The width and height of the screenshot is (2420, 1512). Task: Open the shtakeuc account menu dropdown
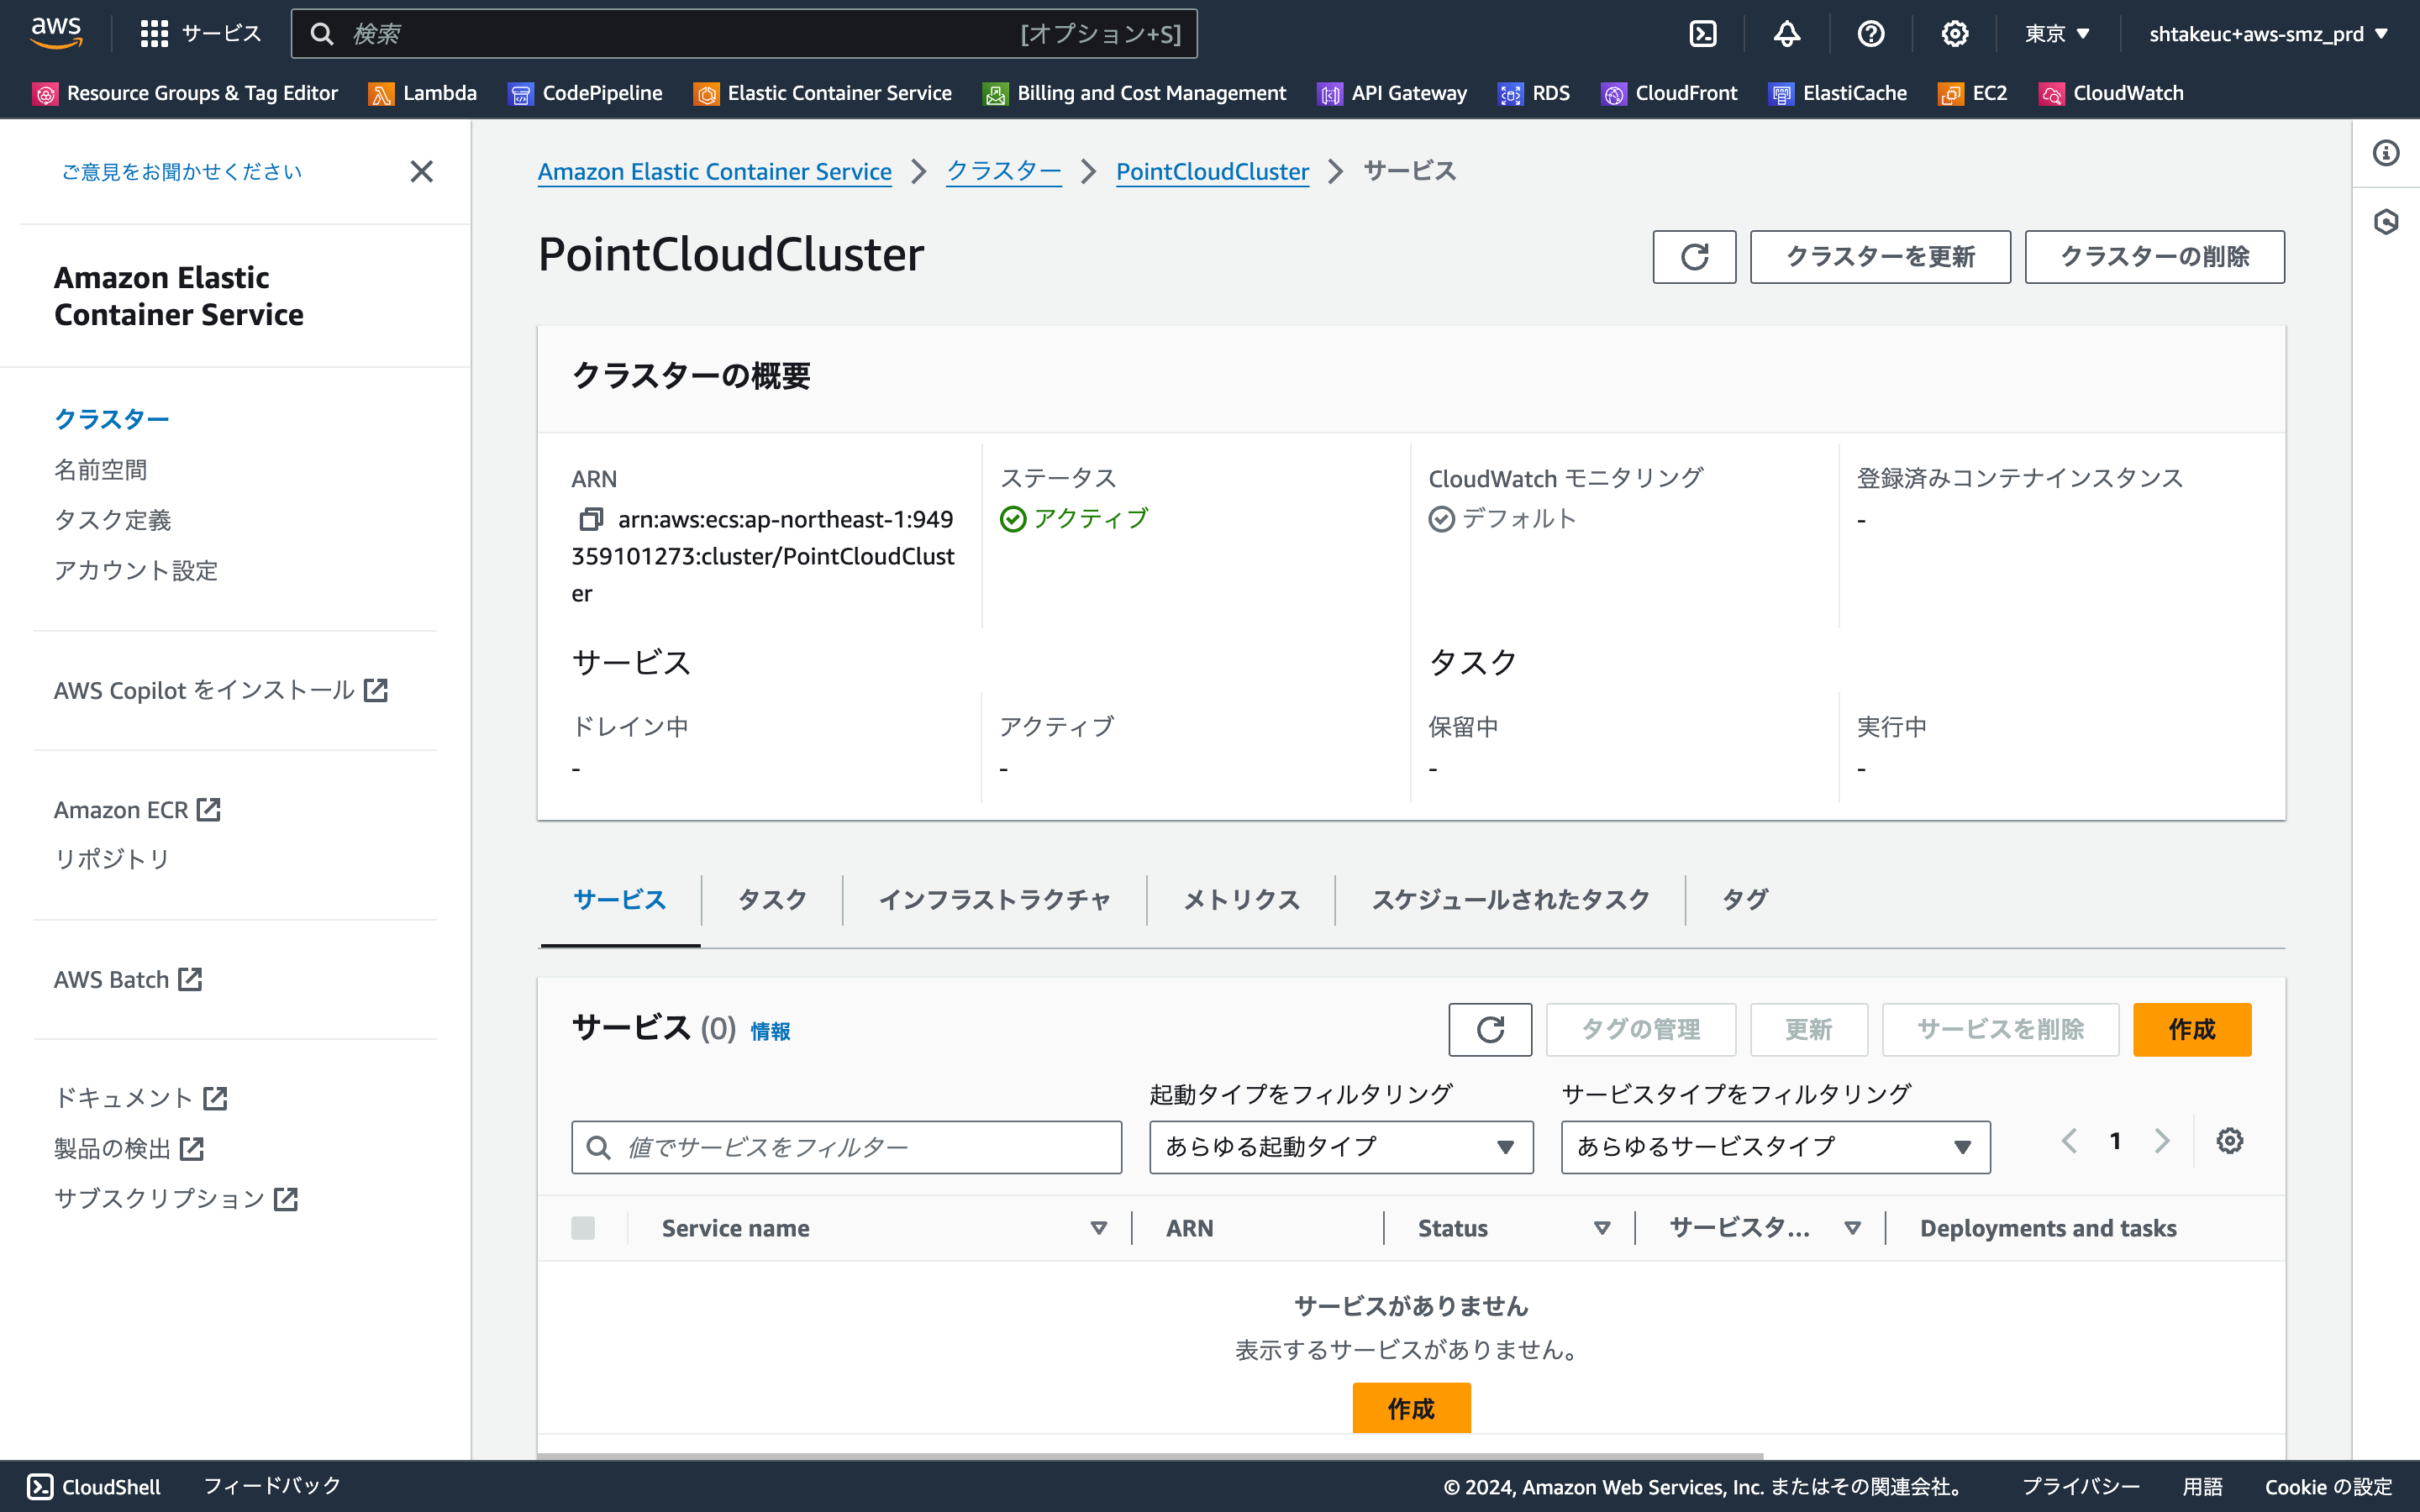point(2268,34)
